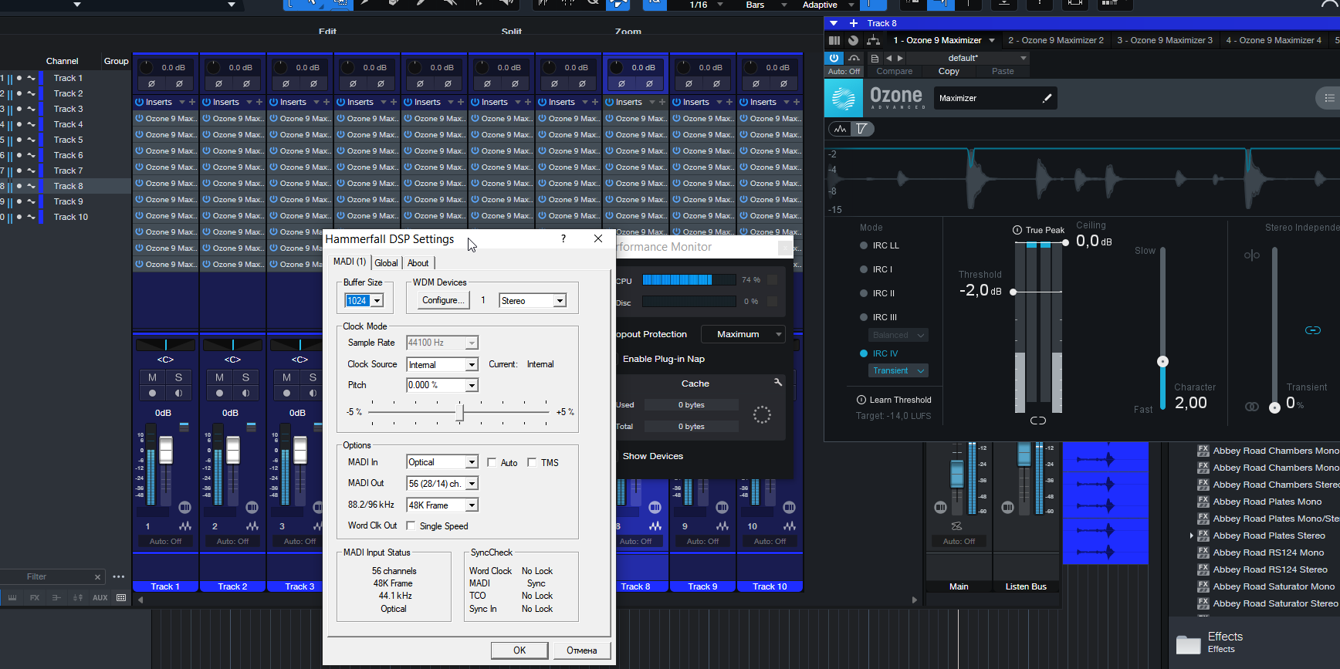Click the Configure... button for WDM Devices
This screenshot has width=1340, height=669.
[x=443, y=301]
